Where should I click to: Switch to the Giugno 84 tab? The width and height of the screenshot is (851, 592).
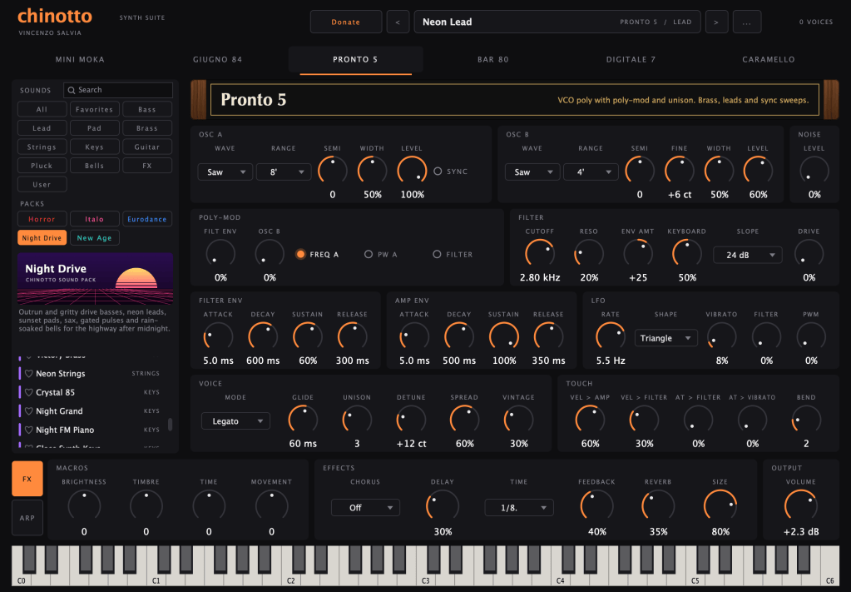coord(218,59)
